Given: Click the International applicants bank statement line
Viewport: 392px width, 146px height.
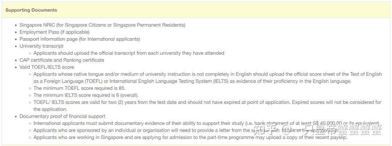Looking at the screenshot, I should (207, 123).
